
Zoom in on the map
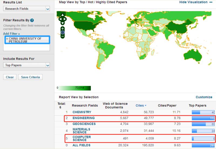click(63, 28)
